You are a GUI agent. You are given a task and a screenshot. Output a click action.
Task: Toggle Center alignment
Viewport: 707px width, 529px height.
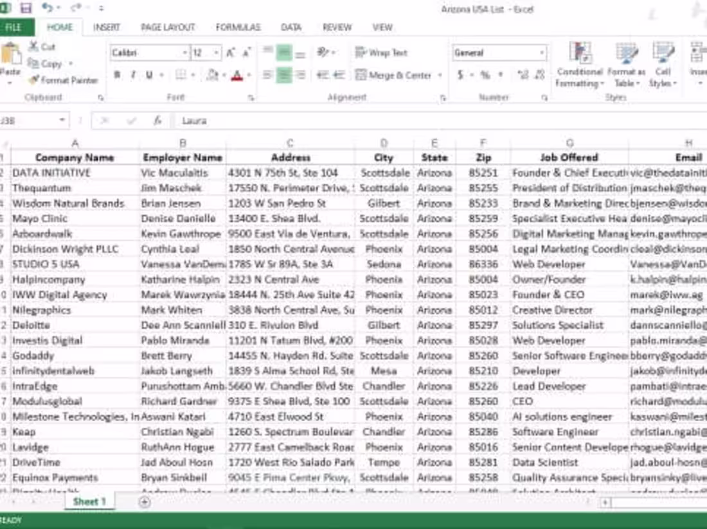point(283,74)
